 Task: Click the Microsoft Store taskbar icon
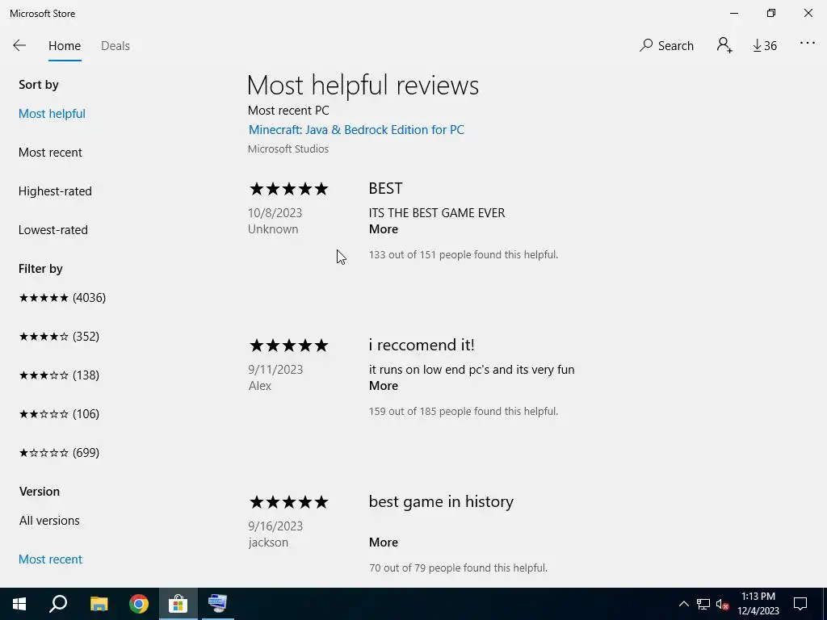click(x=178, y=604)
